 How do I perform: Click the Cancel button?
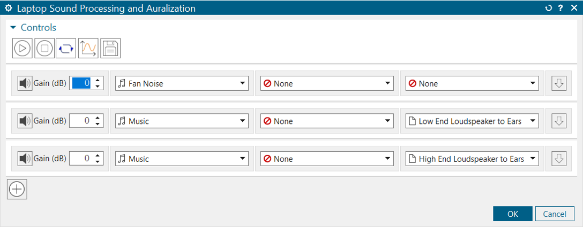click(555, 214)
